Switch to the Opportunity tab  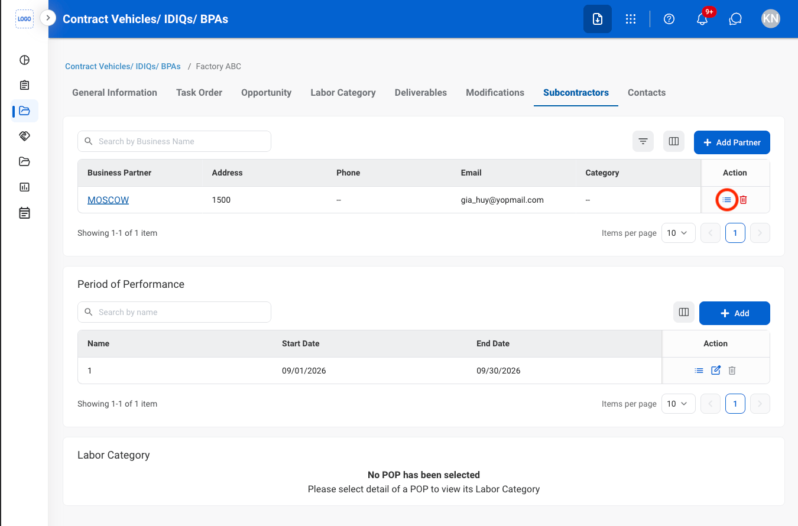coord(267,92)
